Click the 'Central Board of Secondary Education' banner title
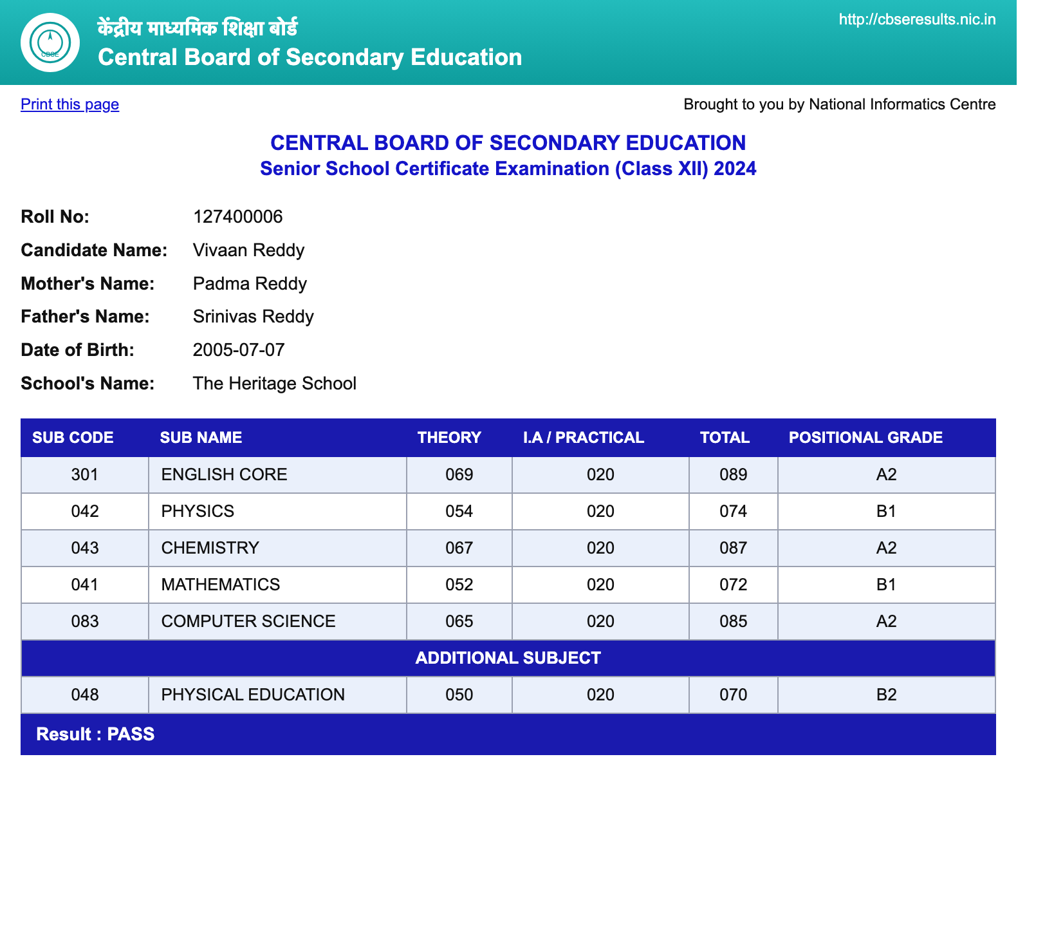The width and height of the screenshot is (1045, 927). point(310,57)
